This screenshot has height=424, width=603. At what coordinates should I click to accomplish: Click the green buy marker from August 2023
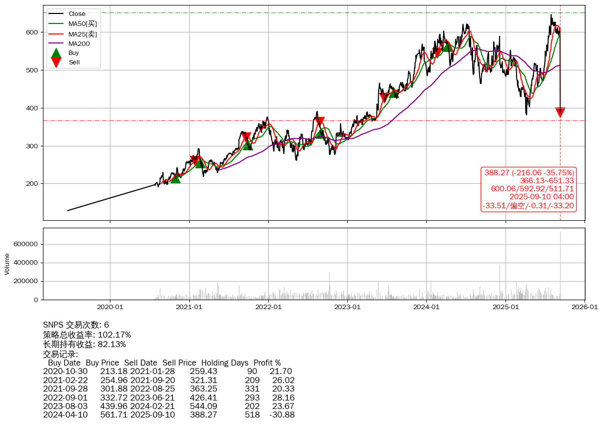pos(394,93)
